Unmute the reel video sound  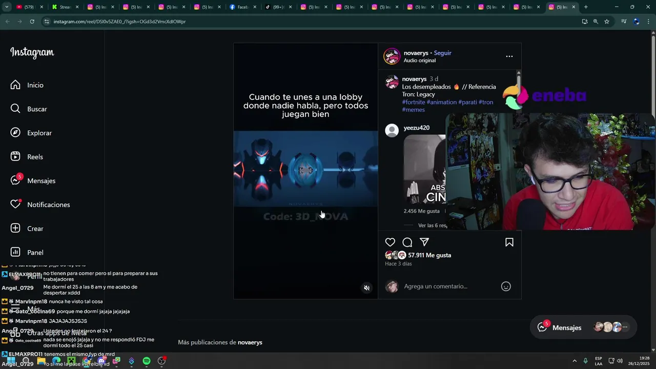(366, 288)
